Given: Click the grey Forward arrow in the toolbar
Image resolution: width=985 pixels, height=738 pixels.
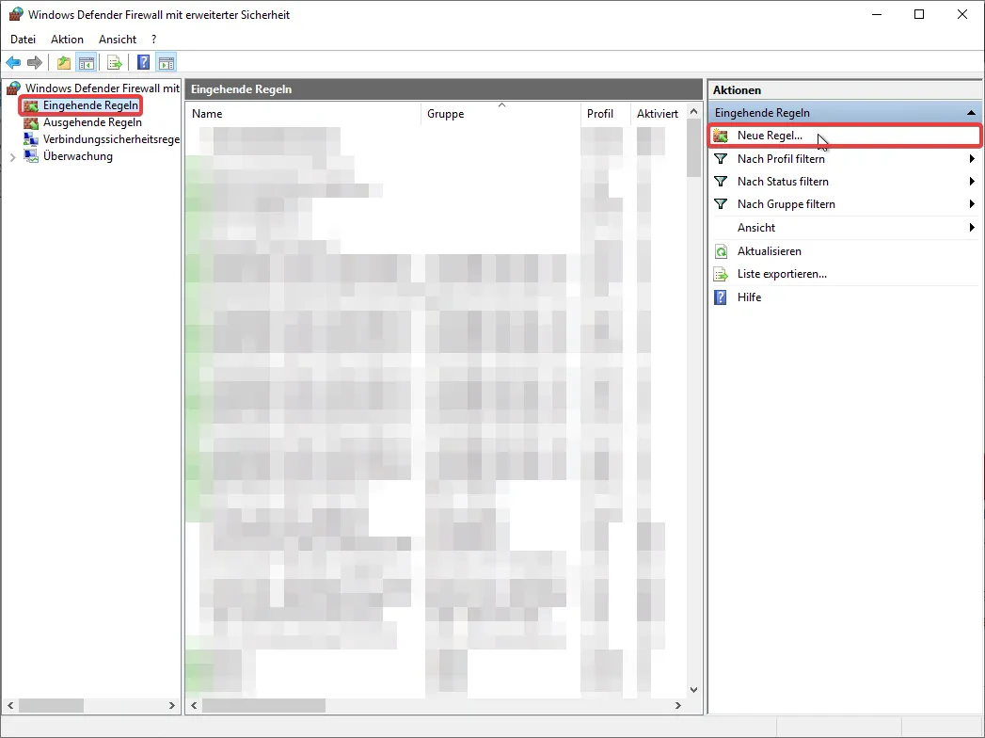Looking at the screenshot, I should (35, 62).
